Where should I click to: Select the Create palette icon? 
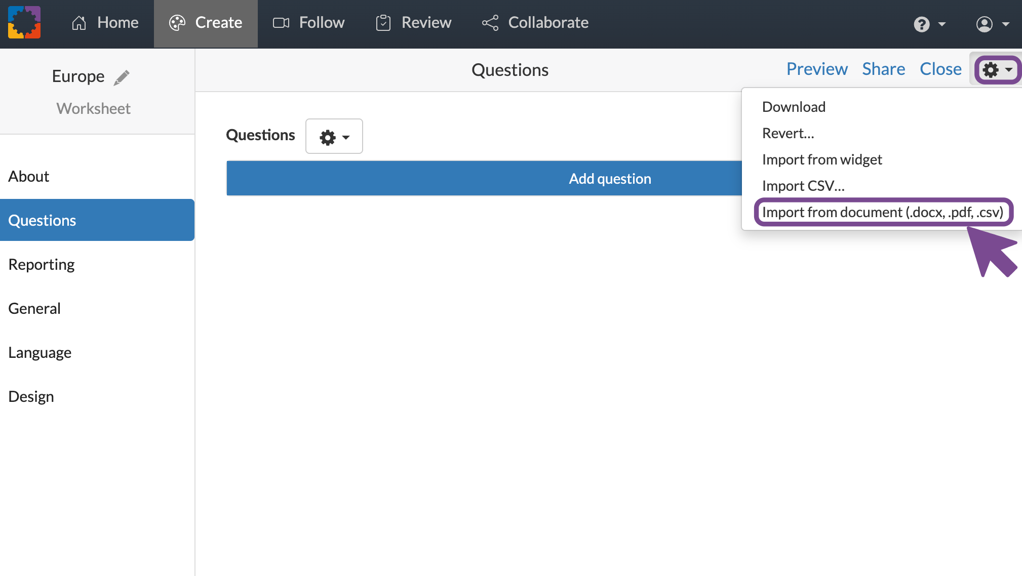point(177,22)
